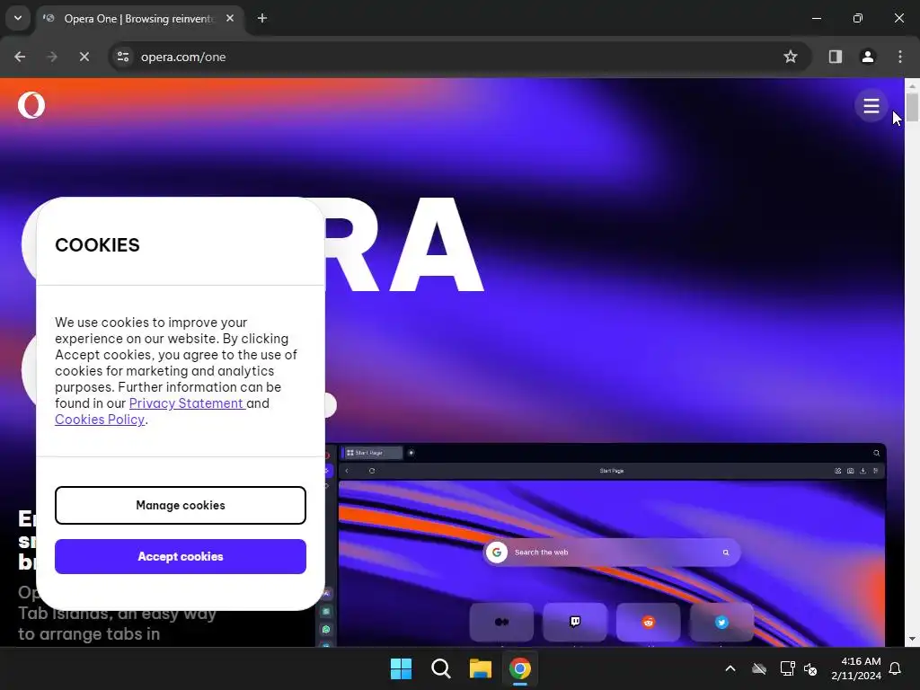Click Manage cookies button
Viewport: 920px width, 690px height.
pyautogui.click(x=181, y=505)
